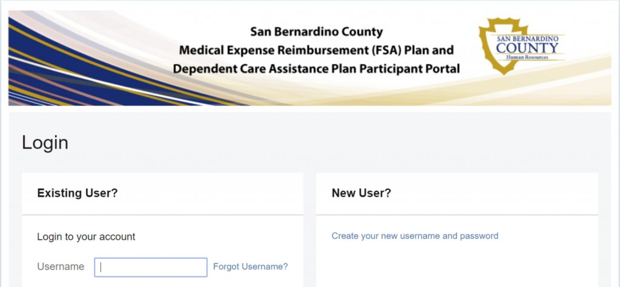Click the San Bernardino County banner title line

pos(316,31)
